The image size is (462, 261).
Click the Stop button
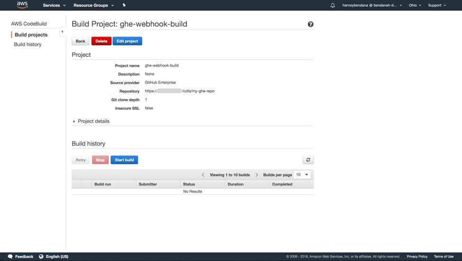pyautogui.click(x=100, y=160)
